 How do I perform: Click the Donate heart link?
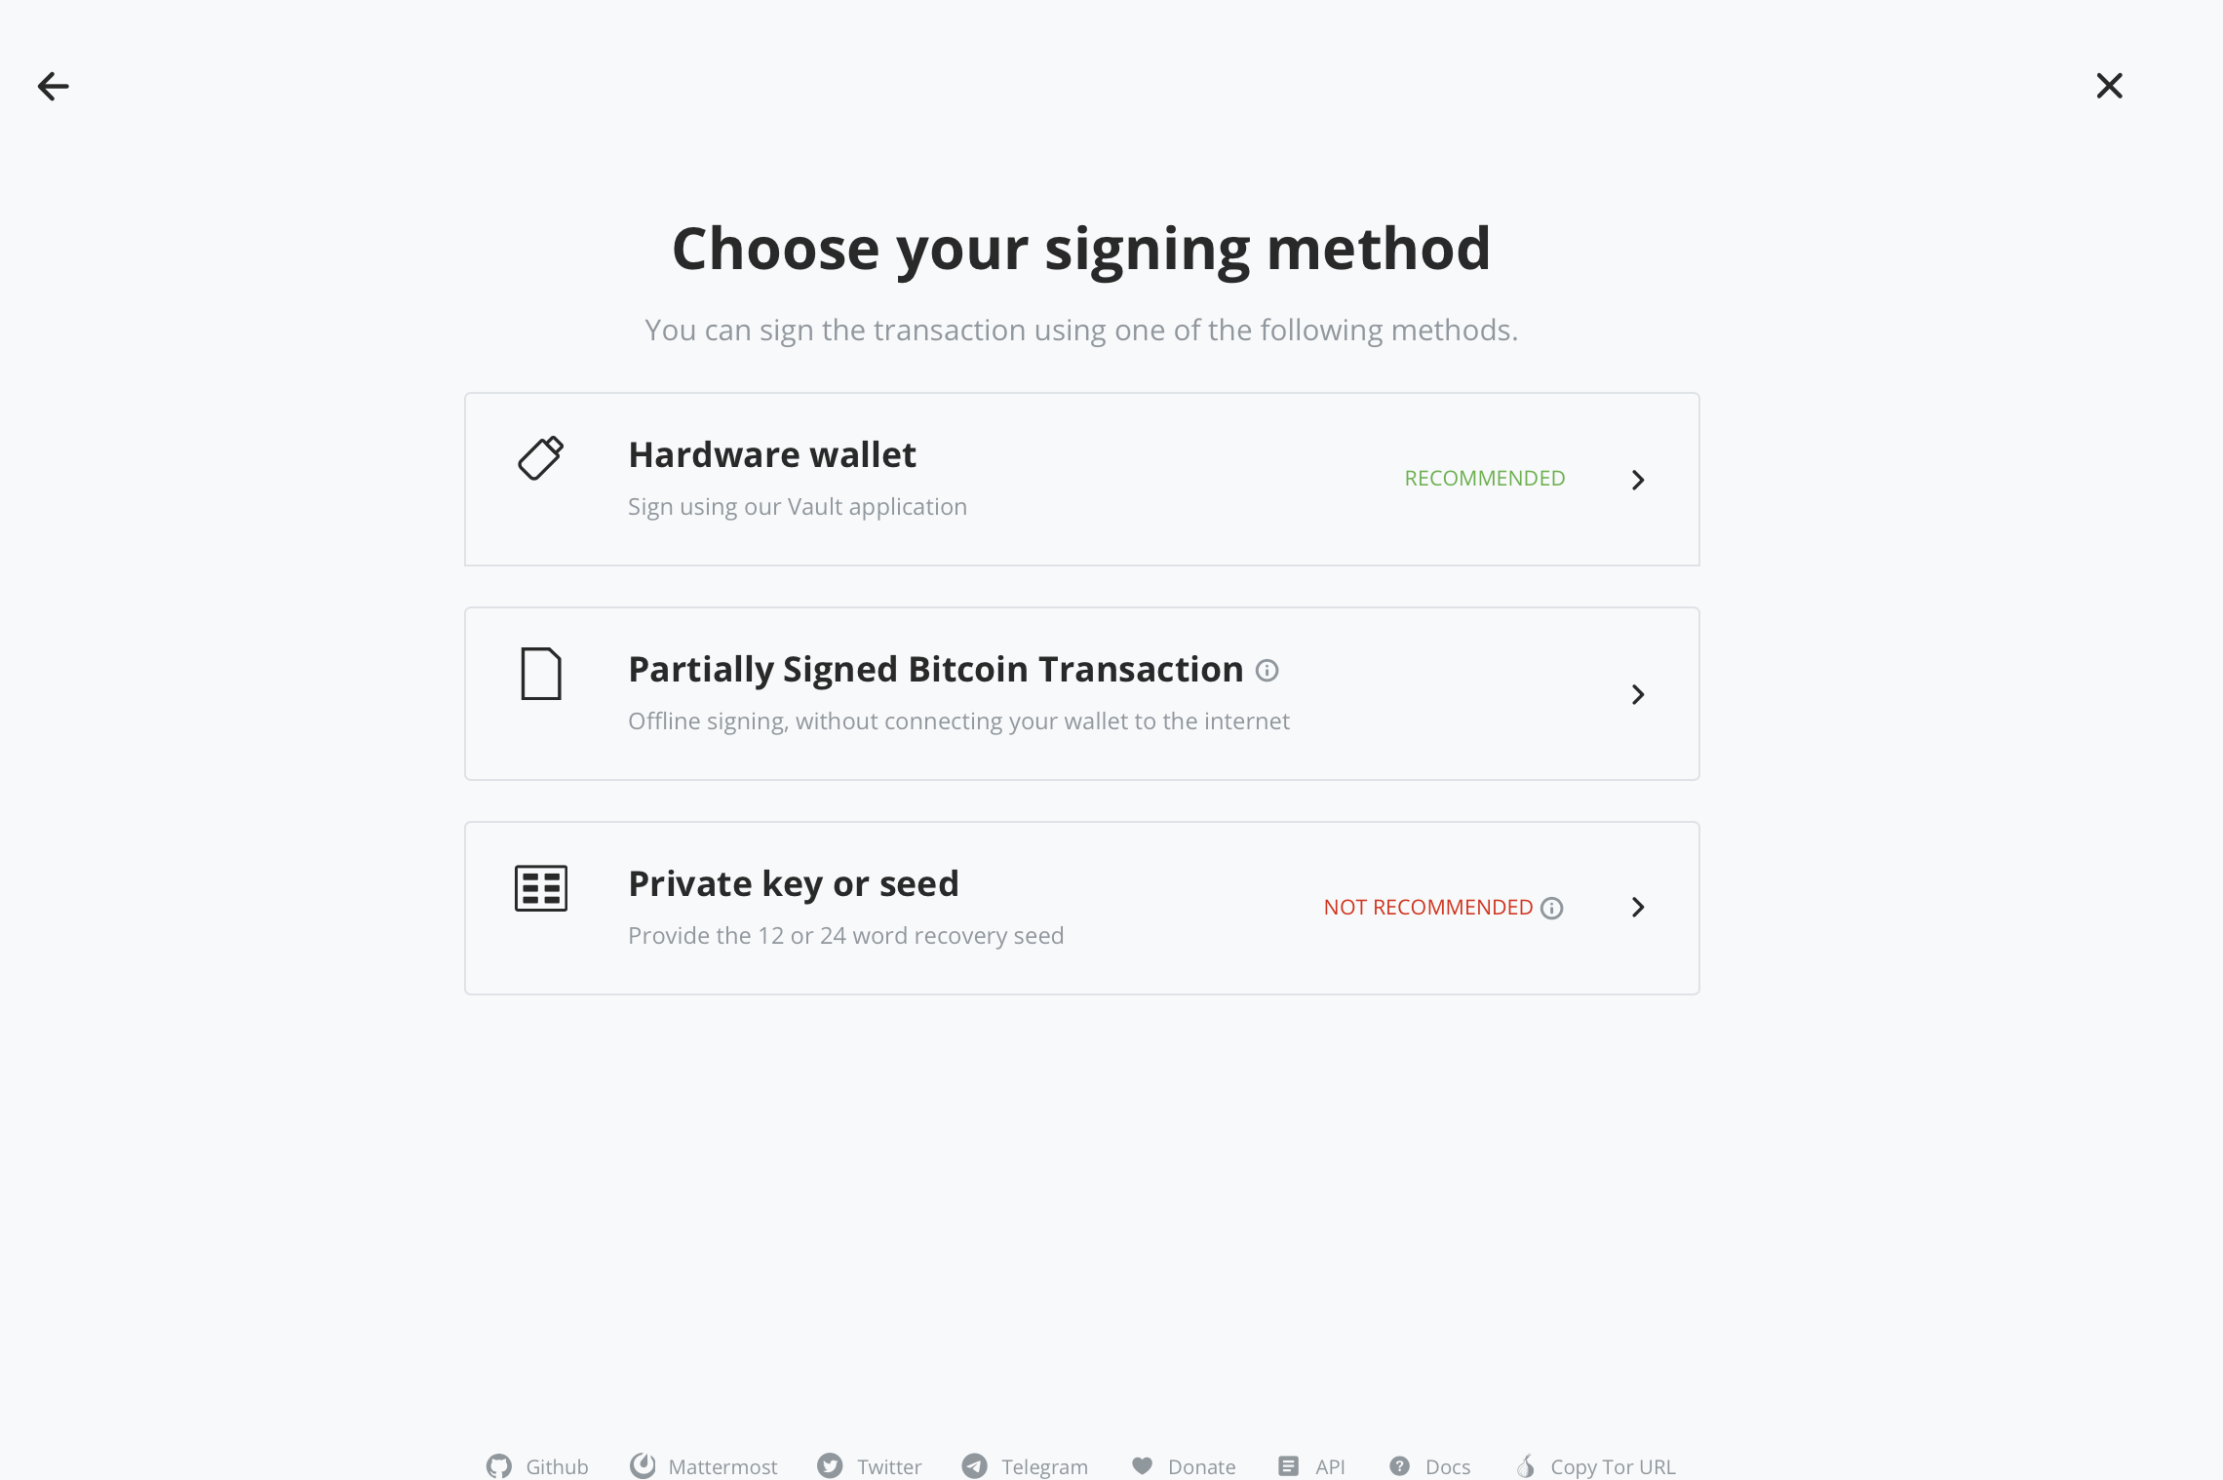(1184, 1466)
